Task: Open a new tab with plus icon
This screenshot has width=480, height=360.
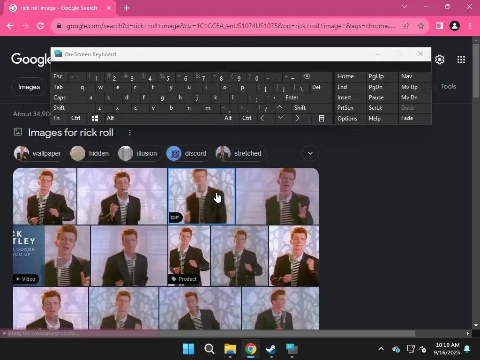Action: click(127, 8)
